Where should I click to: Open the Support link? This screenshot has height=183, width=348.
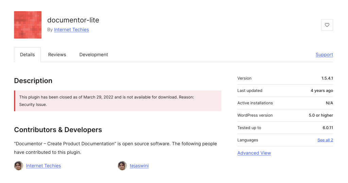pos(324,55)
